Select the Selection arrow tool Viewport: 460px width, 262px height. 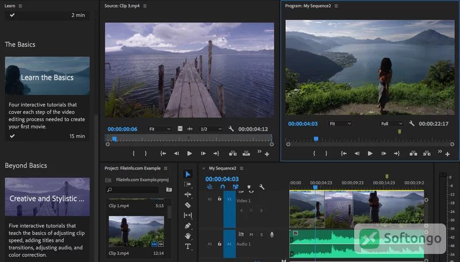point(188,174)
